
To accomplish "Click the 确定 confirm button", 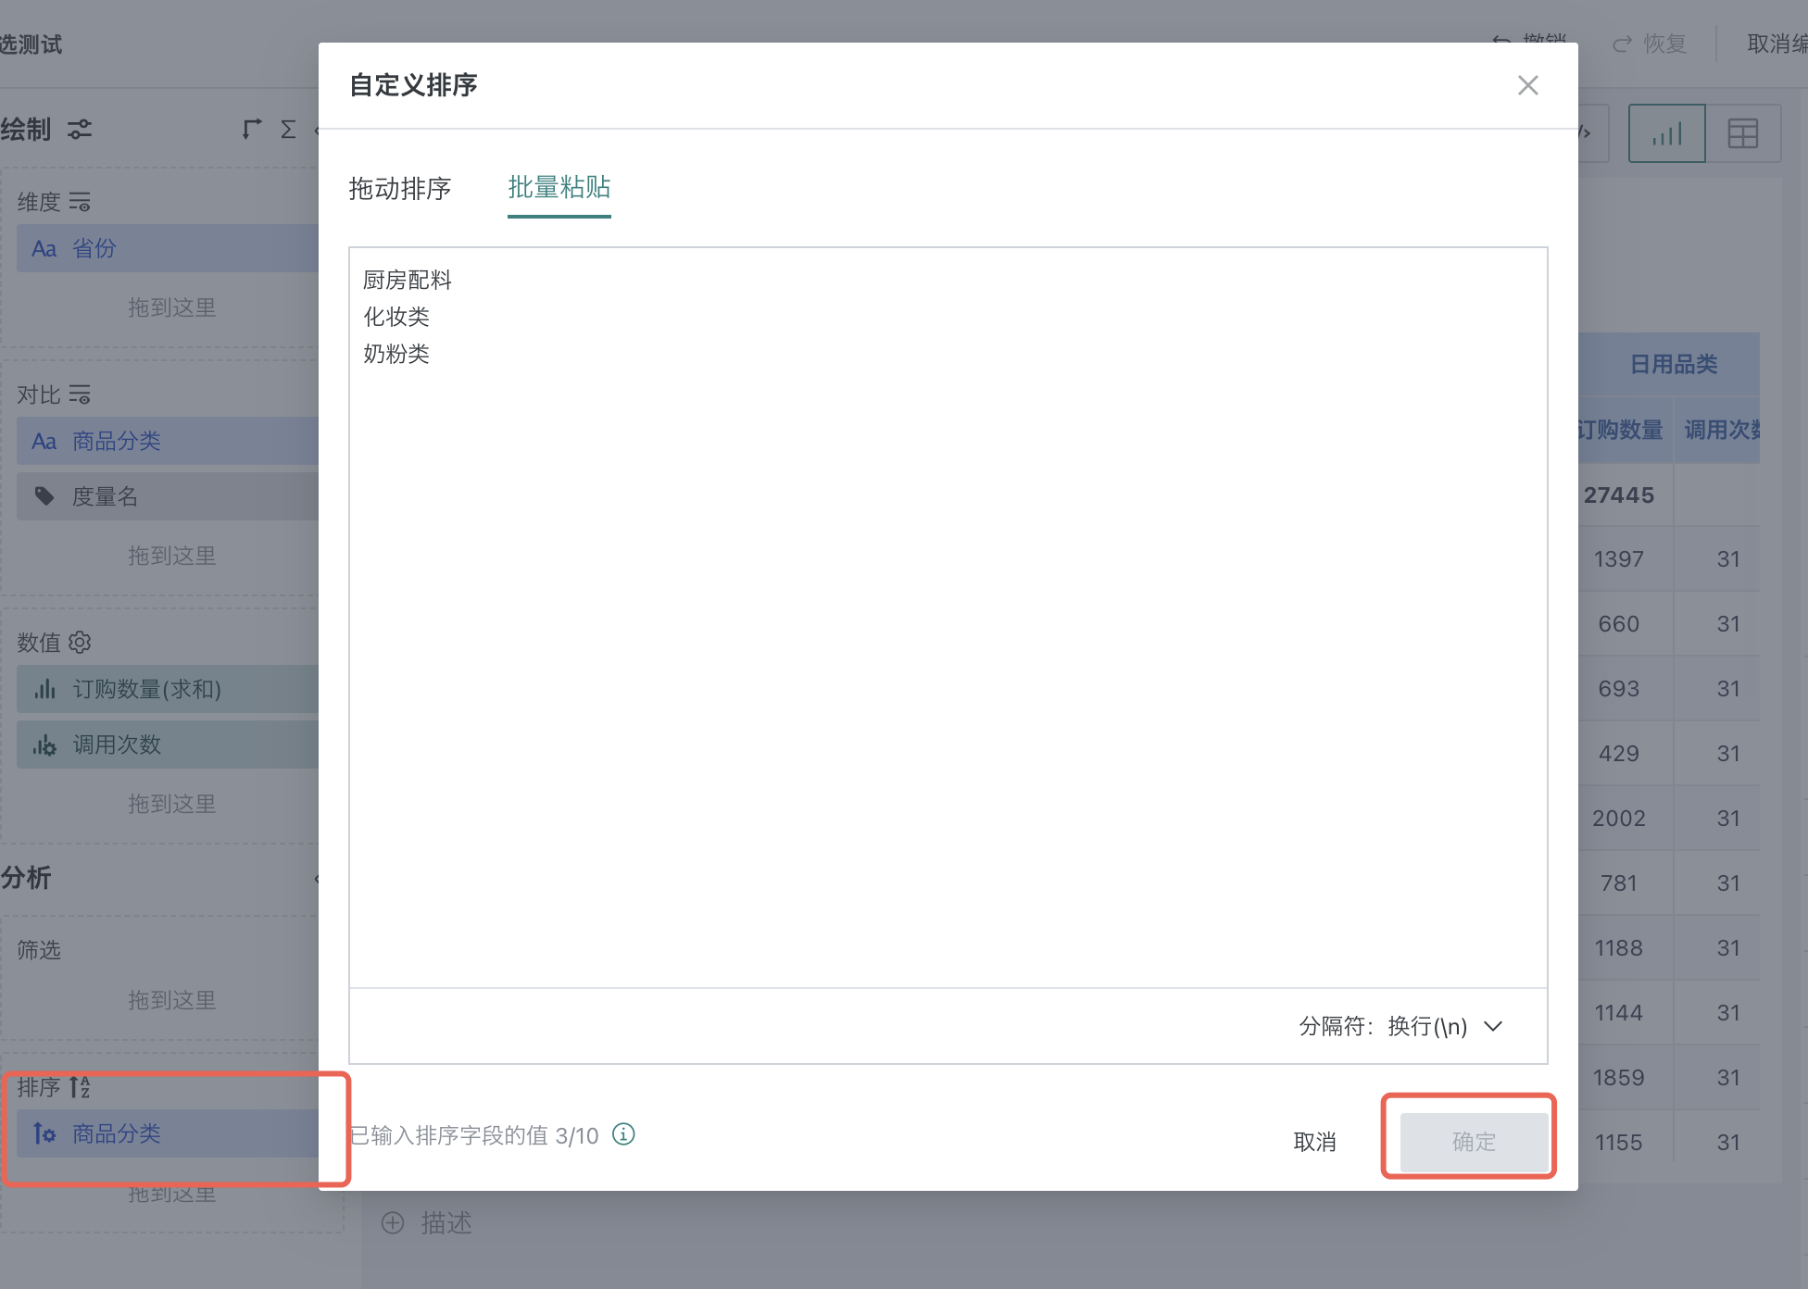I will (1472, 1142).
